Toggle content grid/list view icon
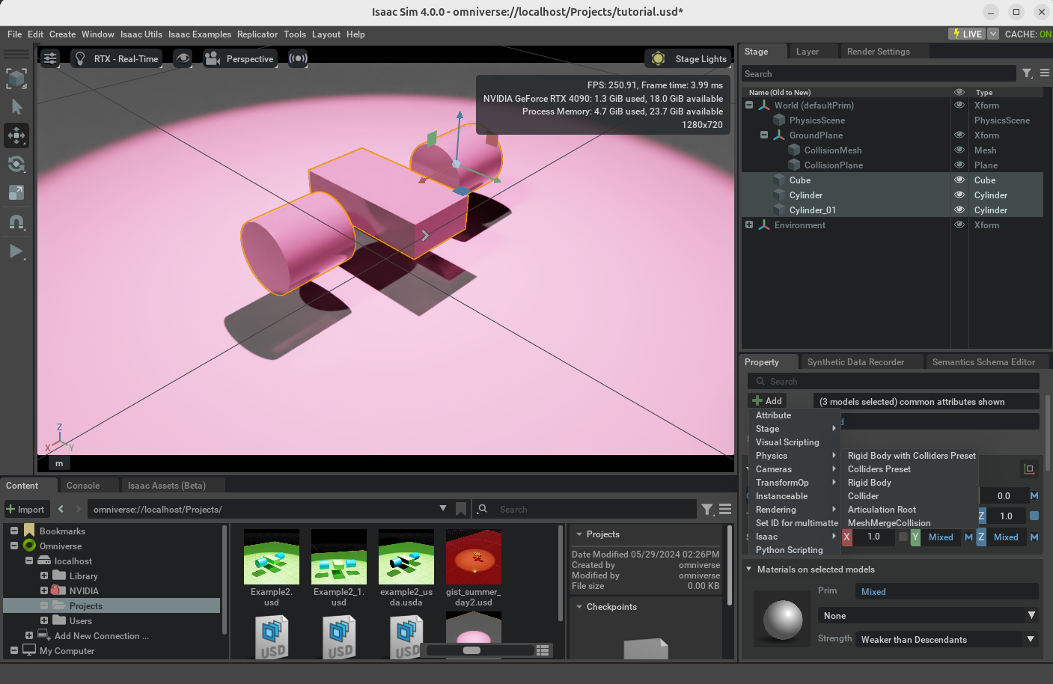 (x=543, y=650)
